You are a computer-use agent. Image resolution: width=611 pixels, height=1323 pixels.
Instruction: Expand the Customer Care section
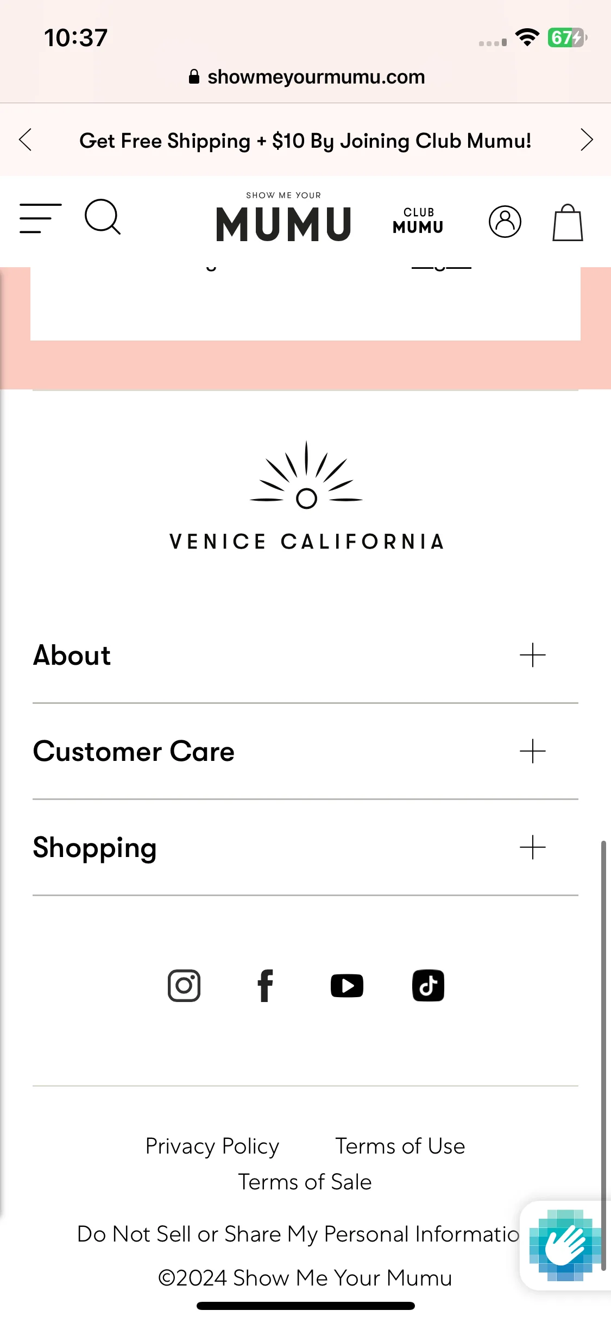point(305,751)
